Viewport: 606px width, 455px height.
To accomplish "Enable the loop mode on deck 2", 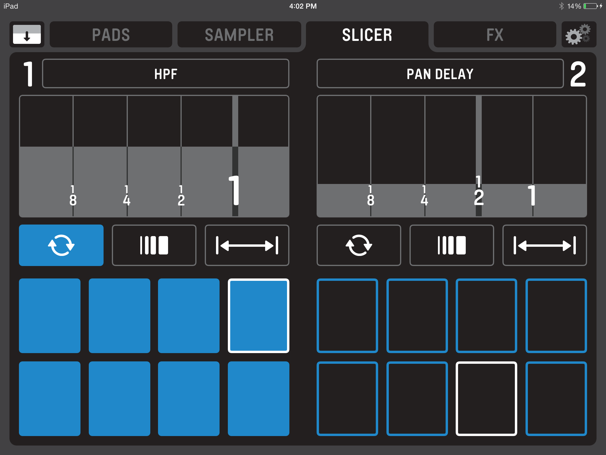I will click(x=359, y=245).
